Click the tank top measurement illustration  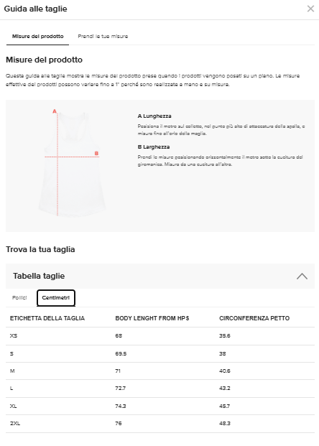tap(72, 164)
